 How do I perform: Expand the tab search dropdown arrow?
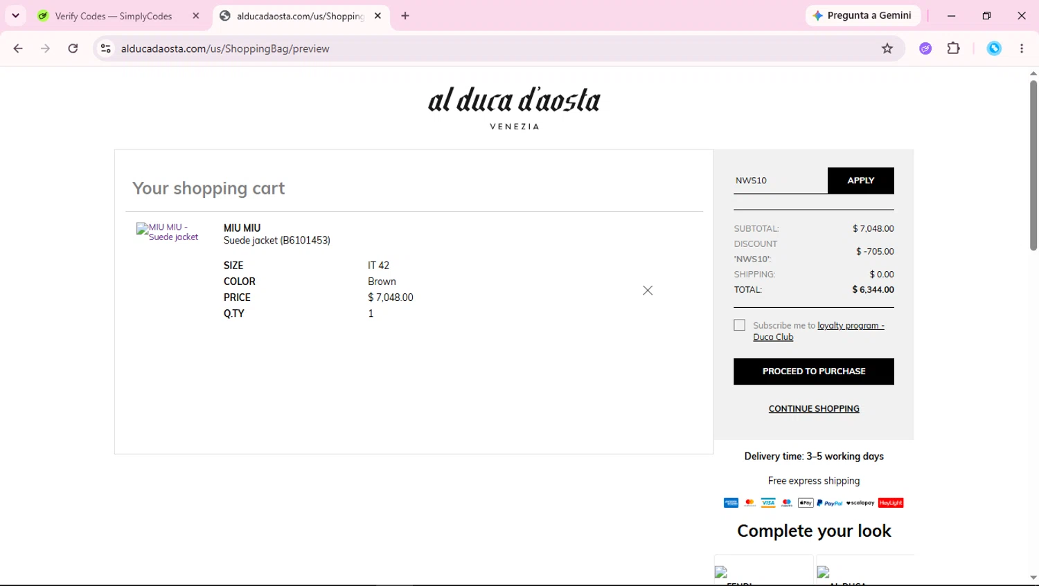pyautogui.click(x=15, y=16)
